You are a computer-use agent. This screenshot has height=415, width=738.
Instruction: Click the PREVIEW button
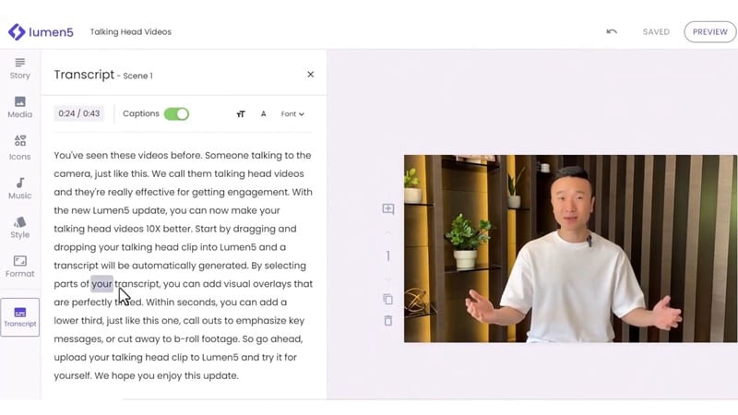point(709,32)
